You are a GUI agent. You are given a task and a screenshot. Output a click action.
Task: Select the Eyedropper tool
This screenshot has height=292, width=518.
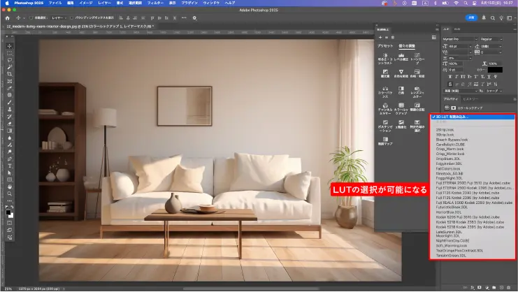[x=10, y=88]
